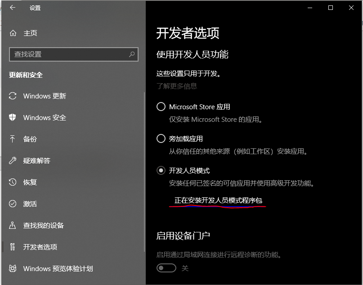The height and width of the screenshot is (285, 363).
Task: Select the 激活 checkmark circle icon
Action: 13,204
